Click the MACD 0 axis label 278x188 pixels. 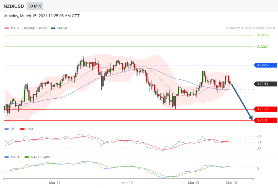point(258,169)
